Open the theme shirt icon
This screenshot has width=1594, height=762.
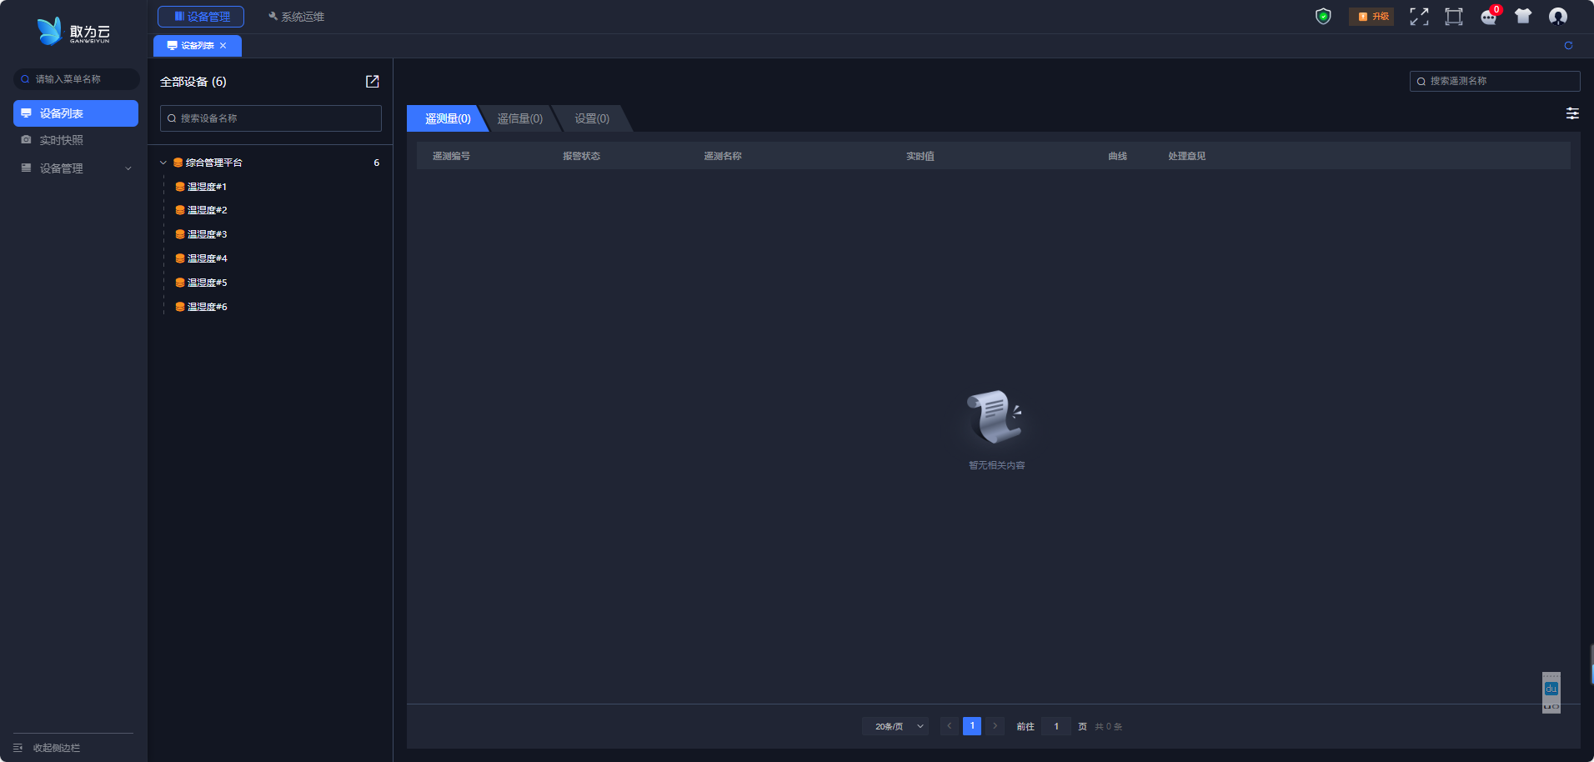point(1523,17)
